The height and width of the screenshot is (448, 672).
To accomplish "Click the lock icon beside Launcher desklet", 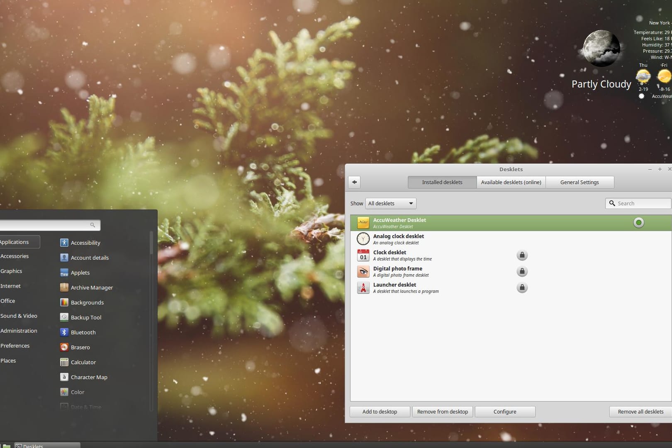I will (522, 287).
